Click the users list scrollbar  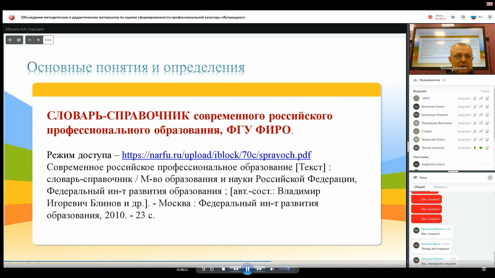coord(494,113)
